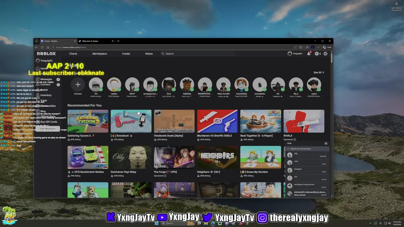
Task: Open Gathering Tycoon 2 game thumbnail
Action: (x=88, y=121)
